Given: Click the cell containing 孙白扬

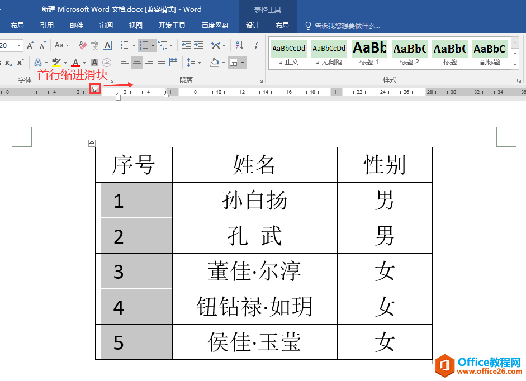Looking at the screenshot, I should tap(254, 200).
